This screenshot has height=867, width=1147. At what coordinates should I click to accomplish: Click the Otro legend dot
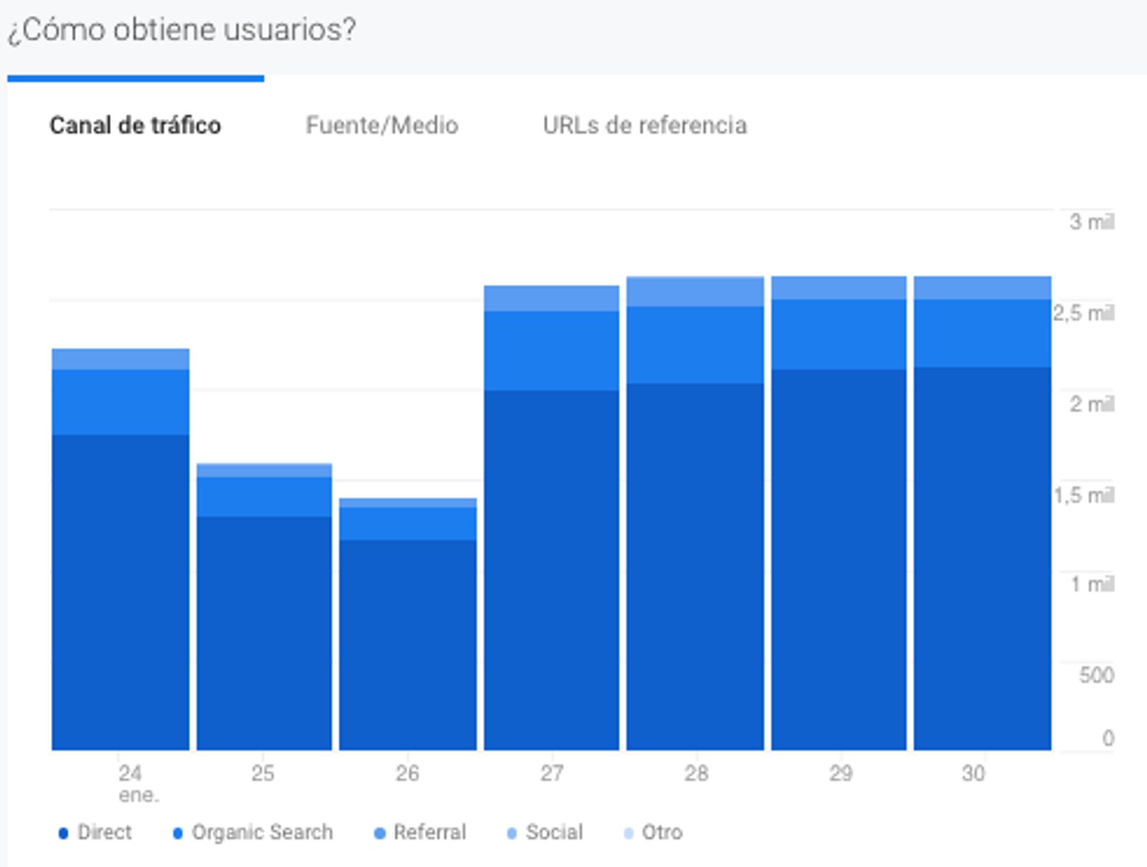pyautogui.click(x=629, y=833)
